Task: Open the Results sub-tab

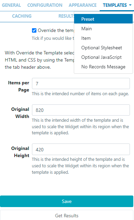Action: (x=66, y=16)
